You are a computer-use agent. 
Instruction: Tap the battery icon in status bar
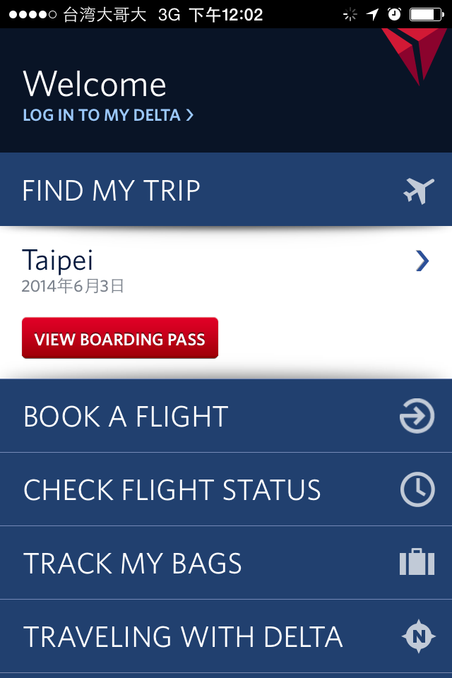coord(427,14)
